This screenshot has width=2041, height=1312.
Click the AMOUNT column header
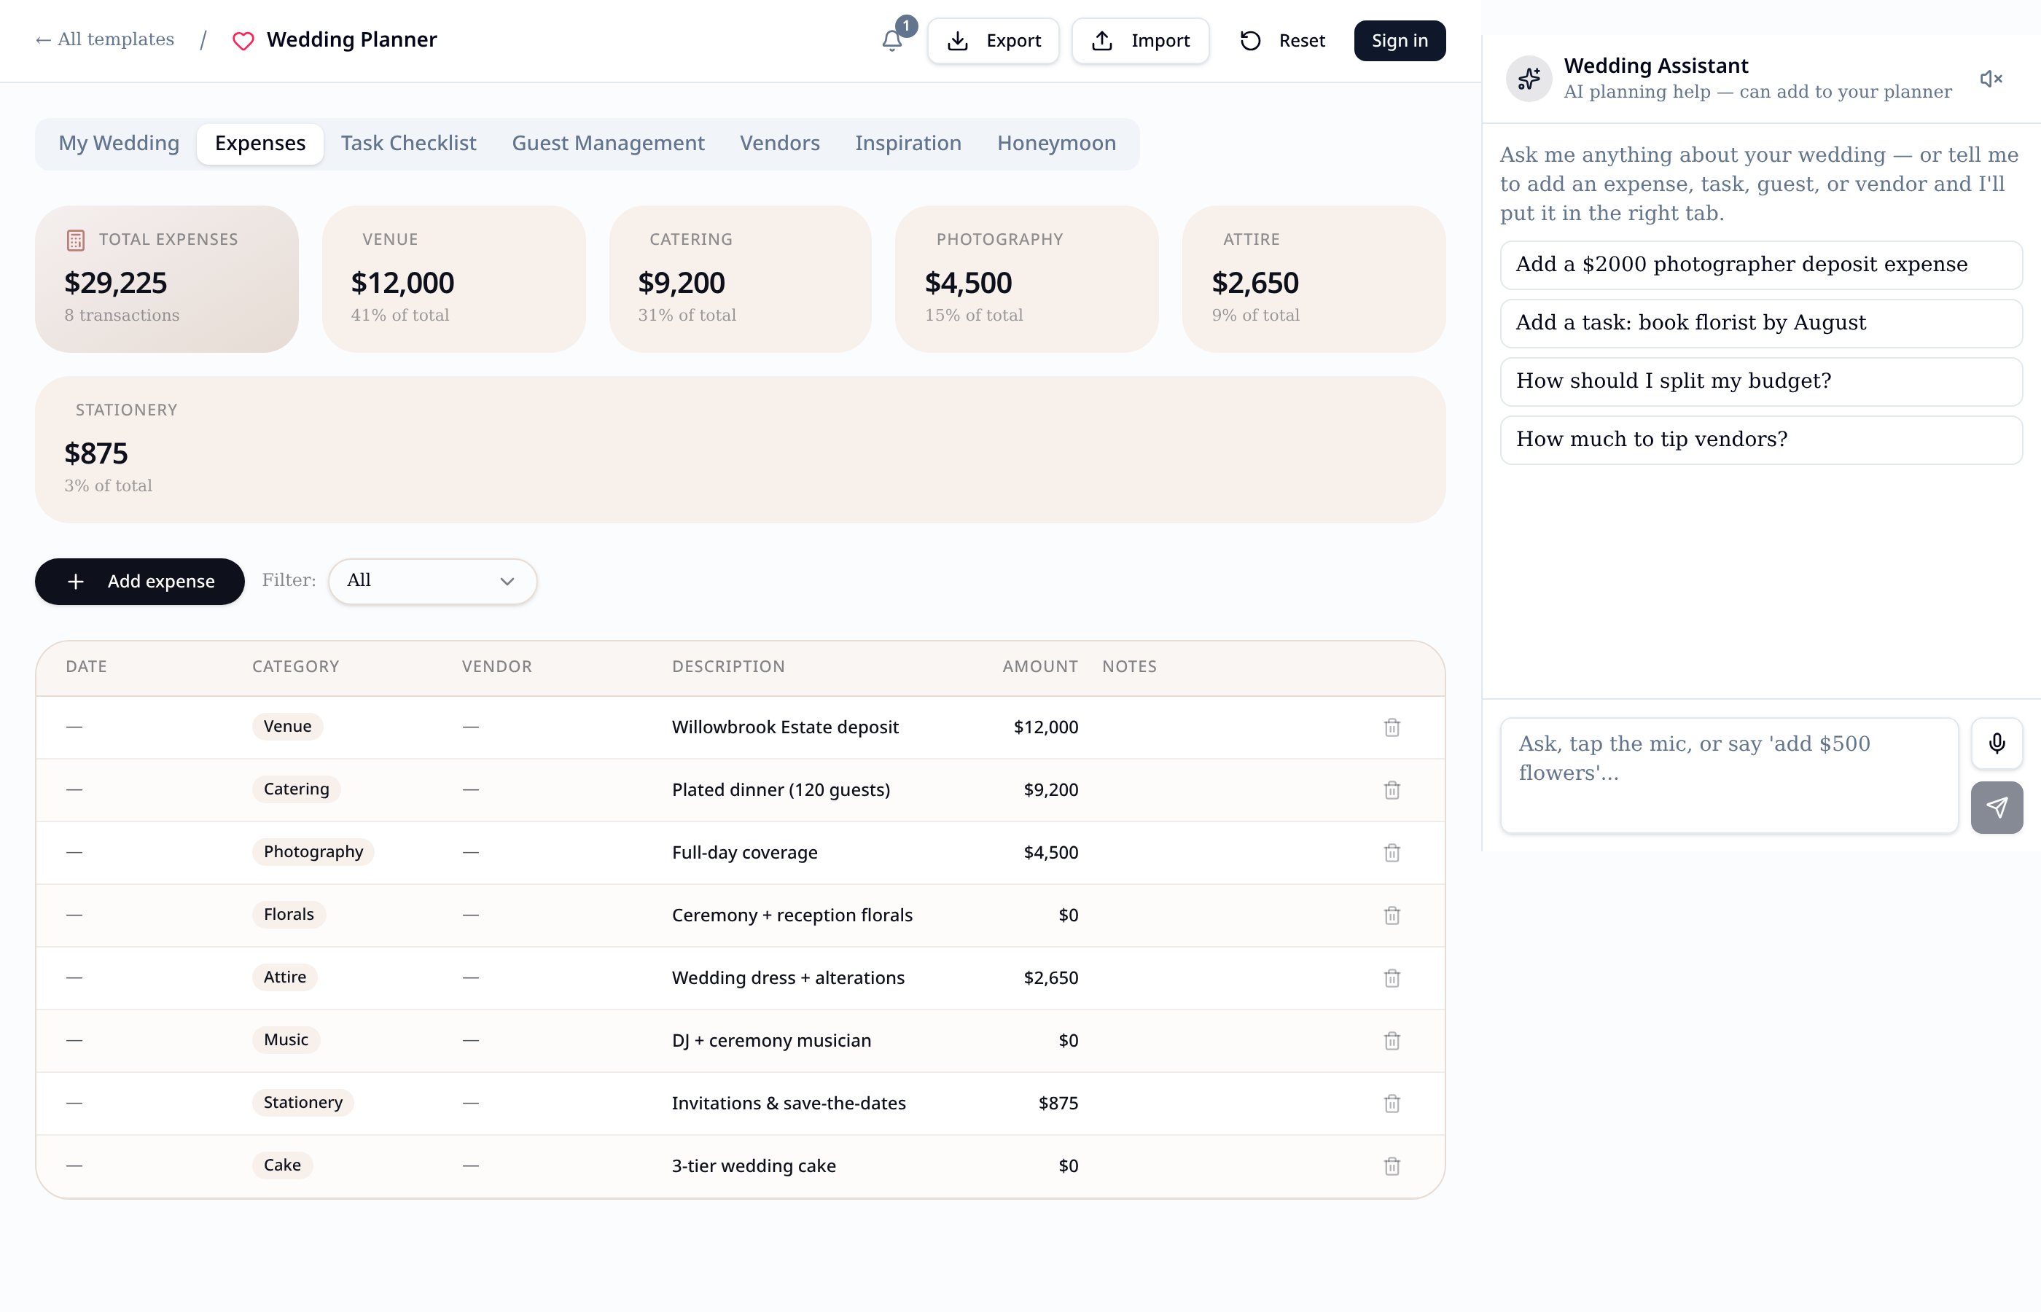click(x=1040, y=667)
